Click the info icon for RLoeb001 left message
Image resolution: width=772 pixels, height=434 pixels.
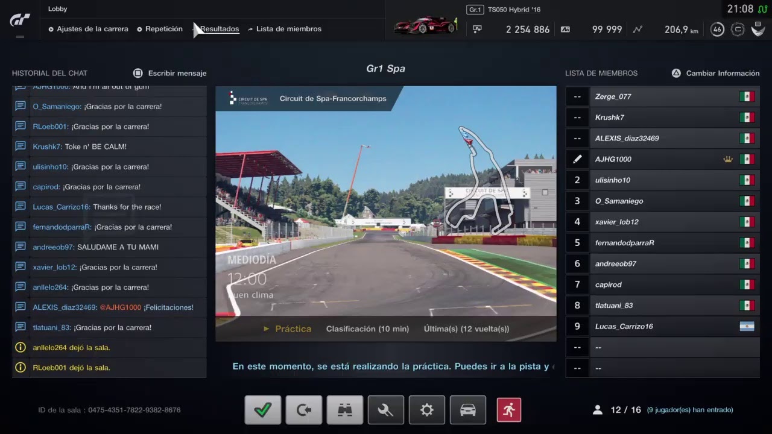click(21, 367)
